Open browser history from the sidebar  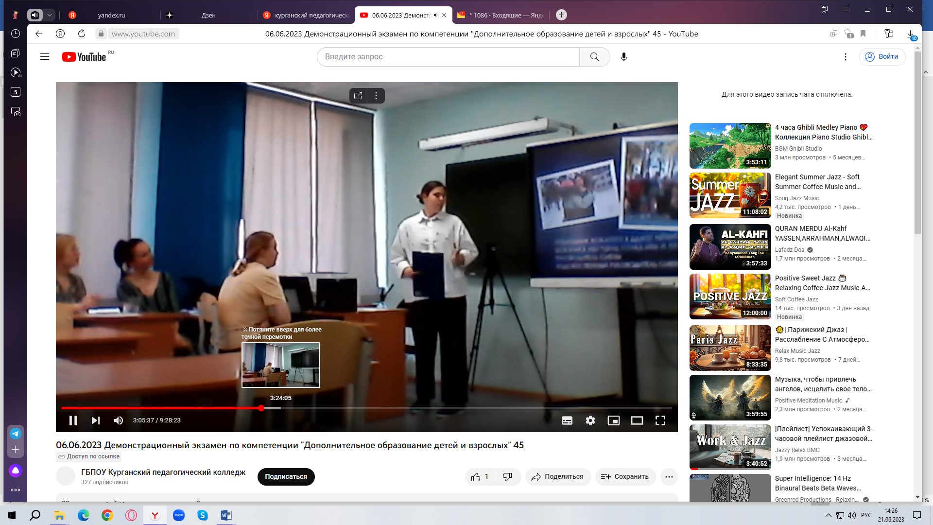click(x=16, y=34)
